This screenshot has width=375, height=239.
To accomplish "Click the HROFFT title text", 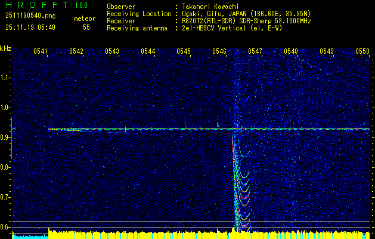I will [x=37, y=5].
